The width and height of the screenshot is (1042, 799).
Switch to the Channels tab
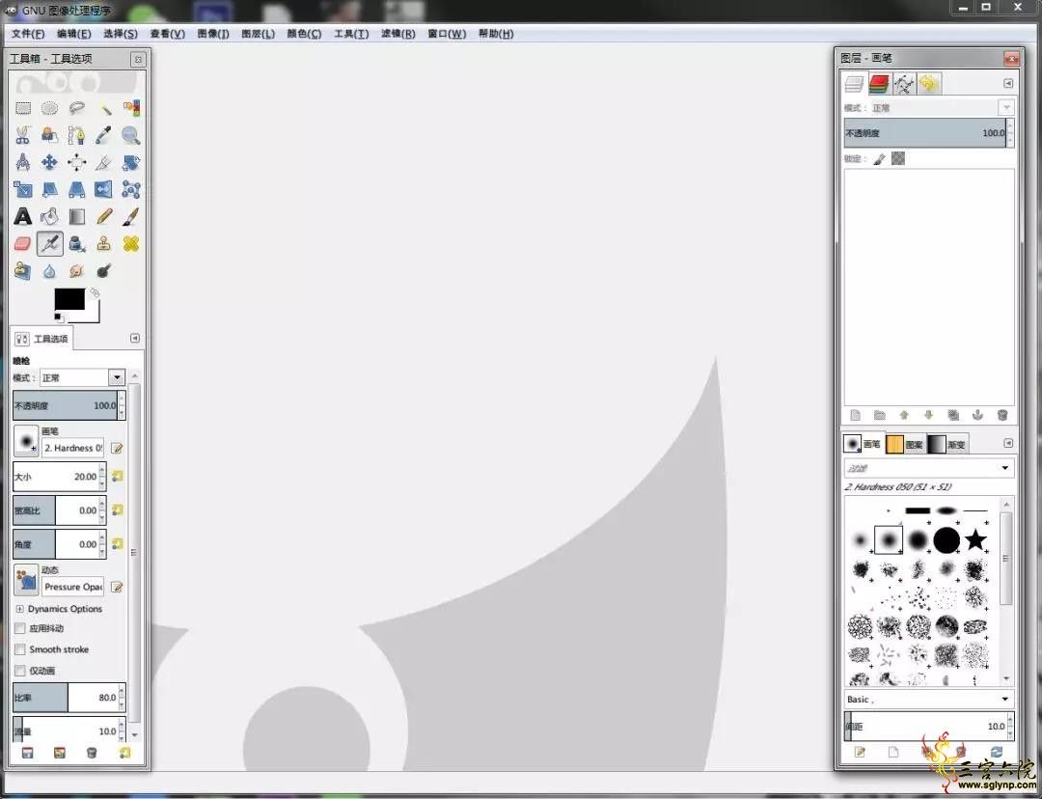(x=879, y=84)
